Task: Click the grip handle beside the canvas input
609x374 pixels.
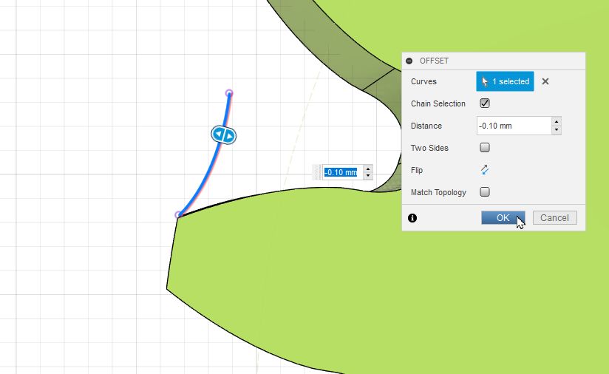Action: 318,172
